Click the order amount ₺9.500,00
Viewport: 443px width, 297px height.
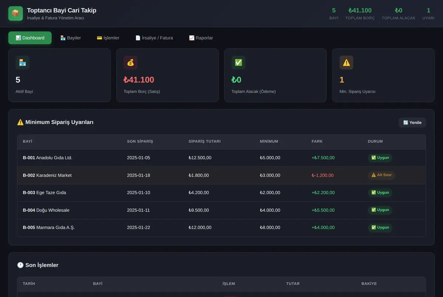(x=199, y=210)
